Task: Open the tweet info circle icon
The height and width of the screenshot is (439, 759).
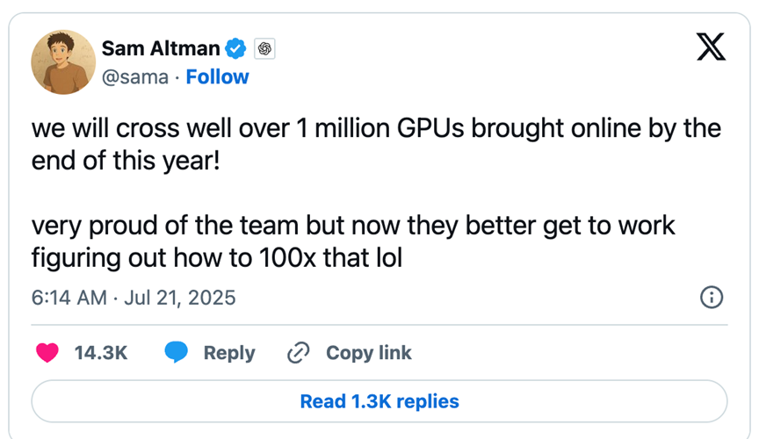Action: coord(711,298)
